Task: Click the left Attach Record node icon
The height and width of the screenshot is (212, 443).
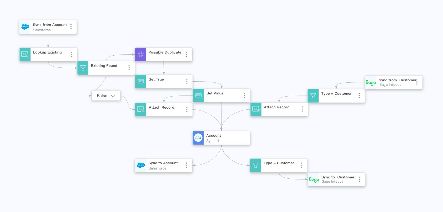Action: click(x=141, y=109)
